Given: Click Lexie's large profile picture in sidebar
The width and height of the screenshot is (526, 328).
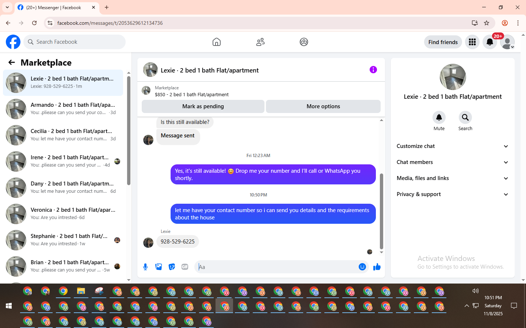Looking at the screenshot, I should (453, 77).
